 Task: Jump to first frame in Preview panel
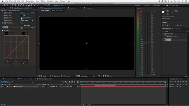click(x=163, y=25)
